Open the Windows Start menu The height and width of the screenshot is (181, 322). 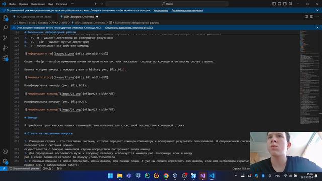pyautogui.click(x=110, y=176)
